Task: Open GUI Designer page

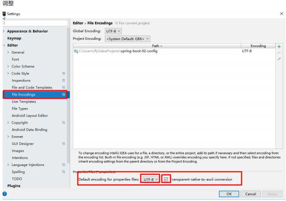Action: pos(23,144)
